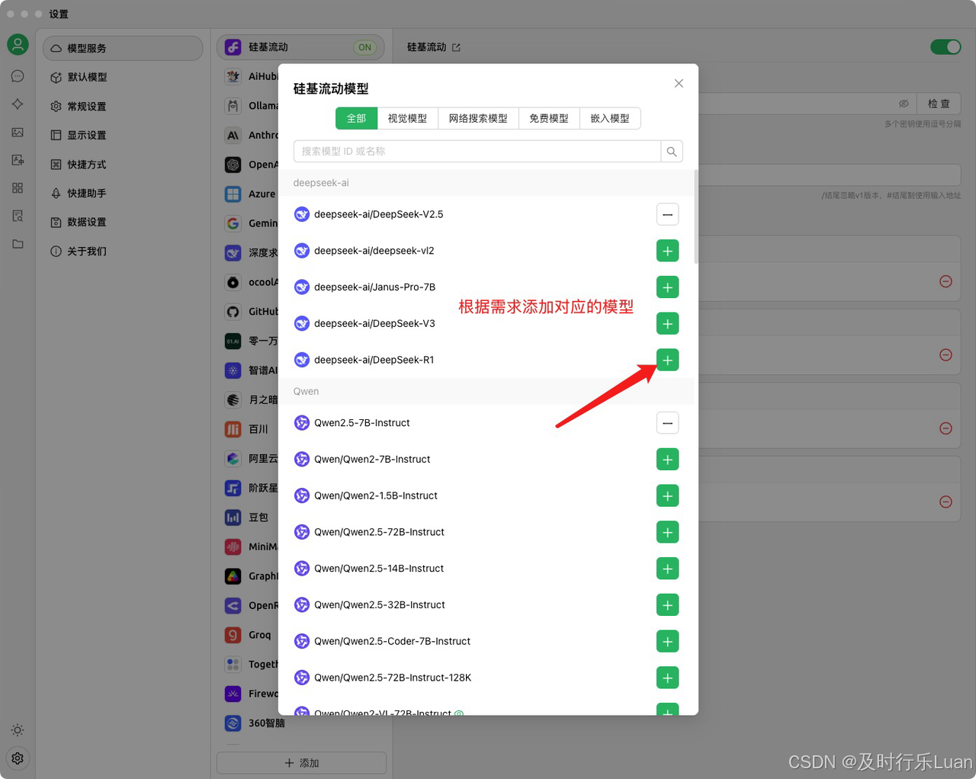
Task: Open the mini apps grid sidebar icon
Action: click(18, 188)
